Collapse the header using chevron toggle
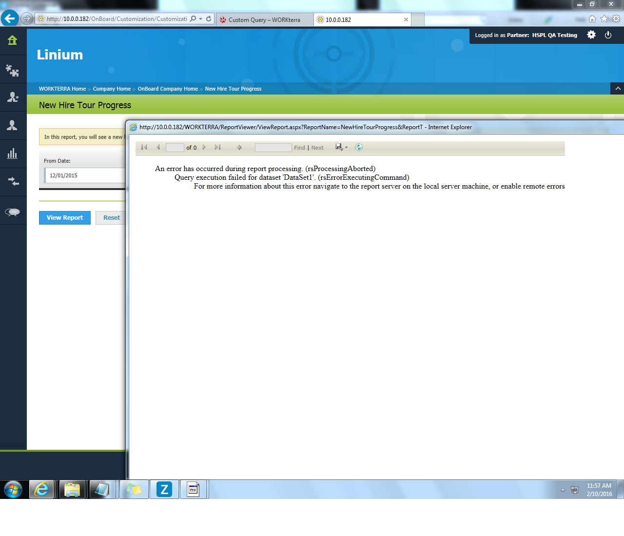This screenshot has width=624, height=536. tap(618, 89)
